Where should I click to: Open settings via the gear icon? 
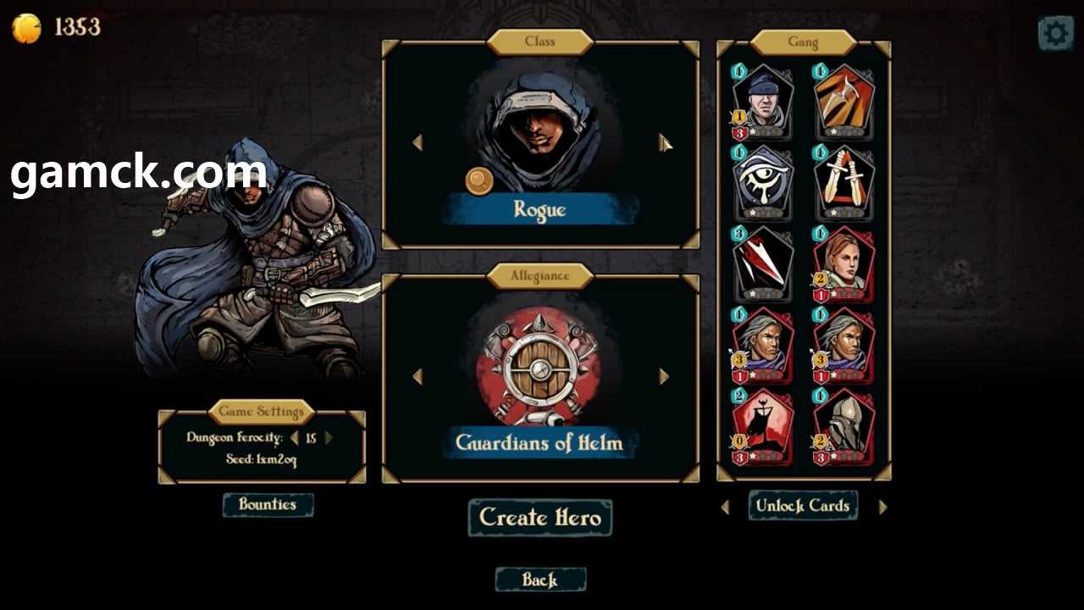[x=1055, y=33]
